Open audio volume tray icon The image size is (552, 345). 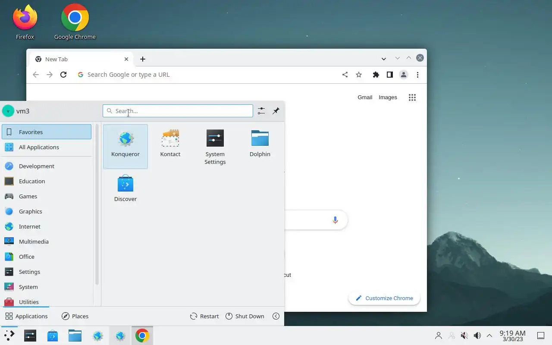pos(477,336)
